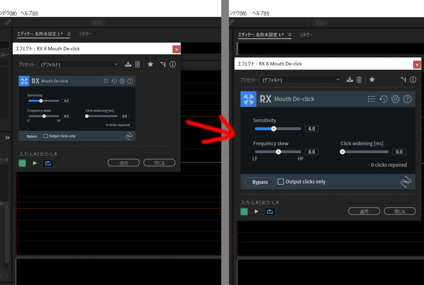Toggle Bypass in left RX plugin
424x285 pixels.
click(x=32, y=136)
